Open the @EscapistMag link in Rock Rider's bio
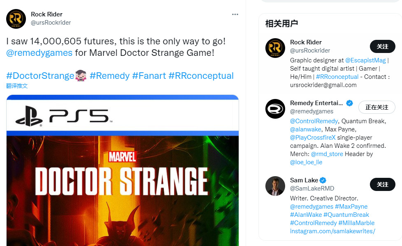Screen dimensions: 402x246 365,60
